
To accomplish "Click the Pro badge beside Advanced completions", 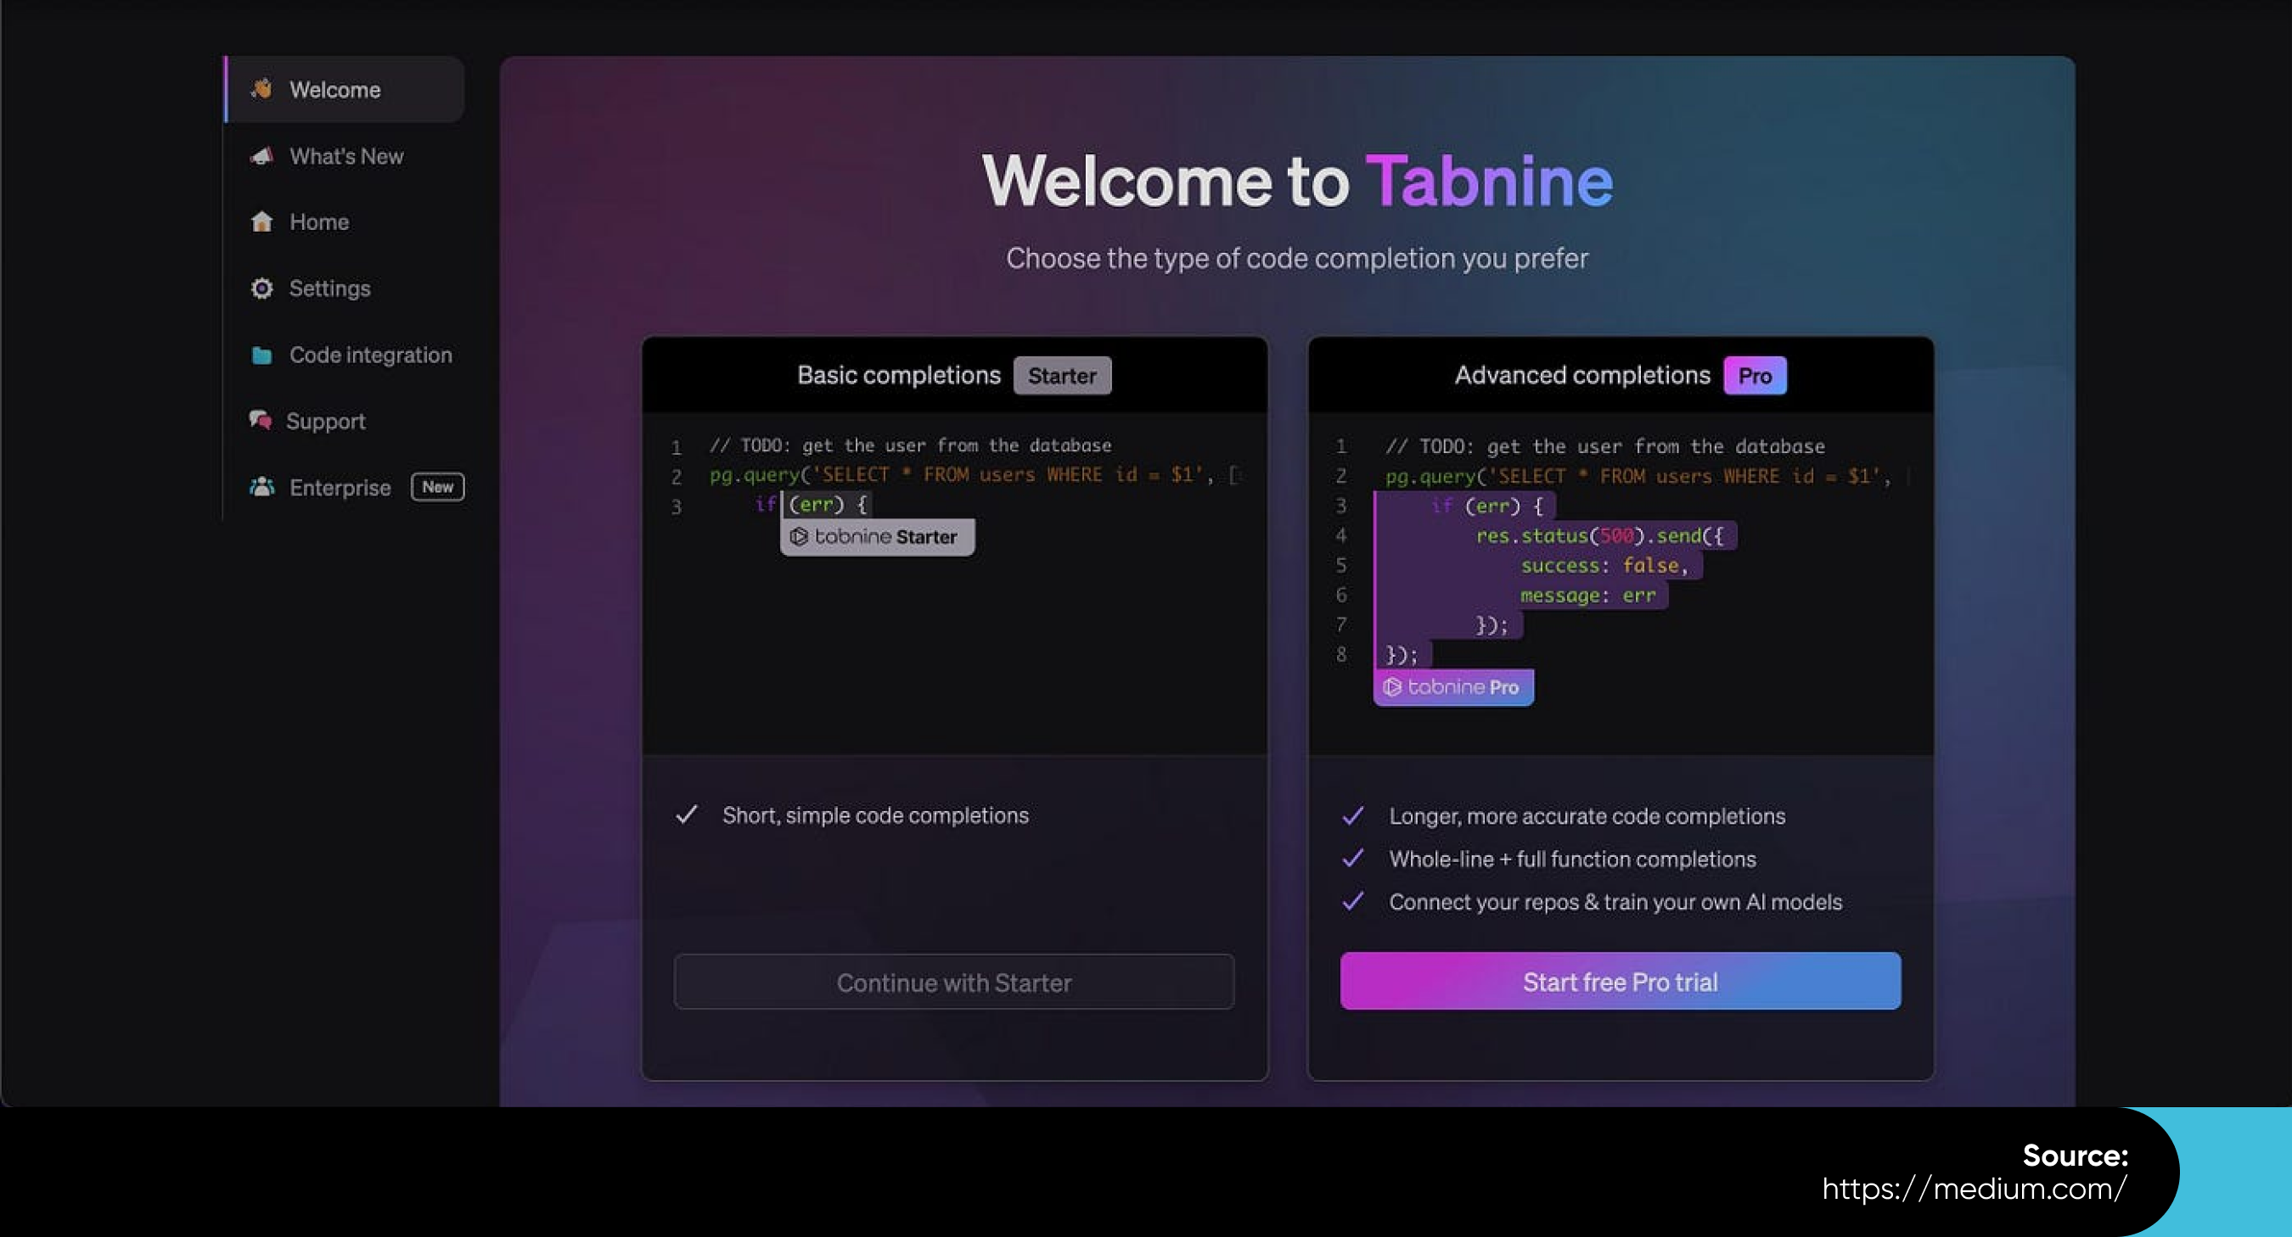I will pos(1755,375).
